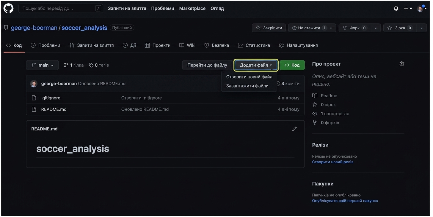Viewport: 433px width, 217px height.
Task: Open Marketplace in the top navigation
Action: (x=192, y=8)
